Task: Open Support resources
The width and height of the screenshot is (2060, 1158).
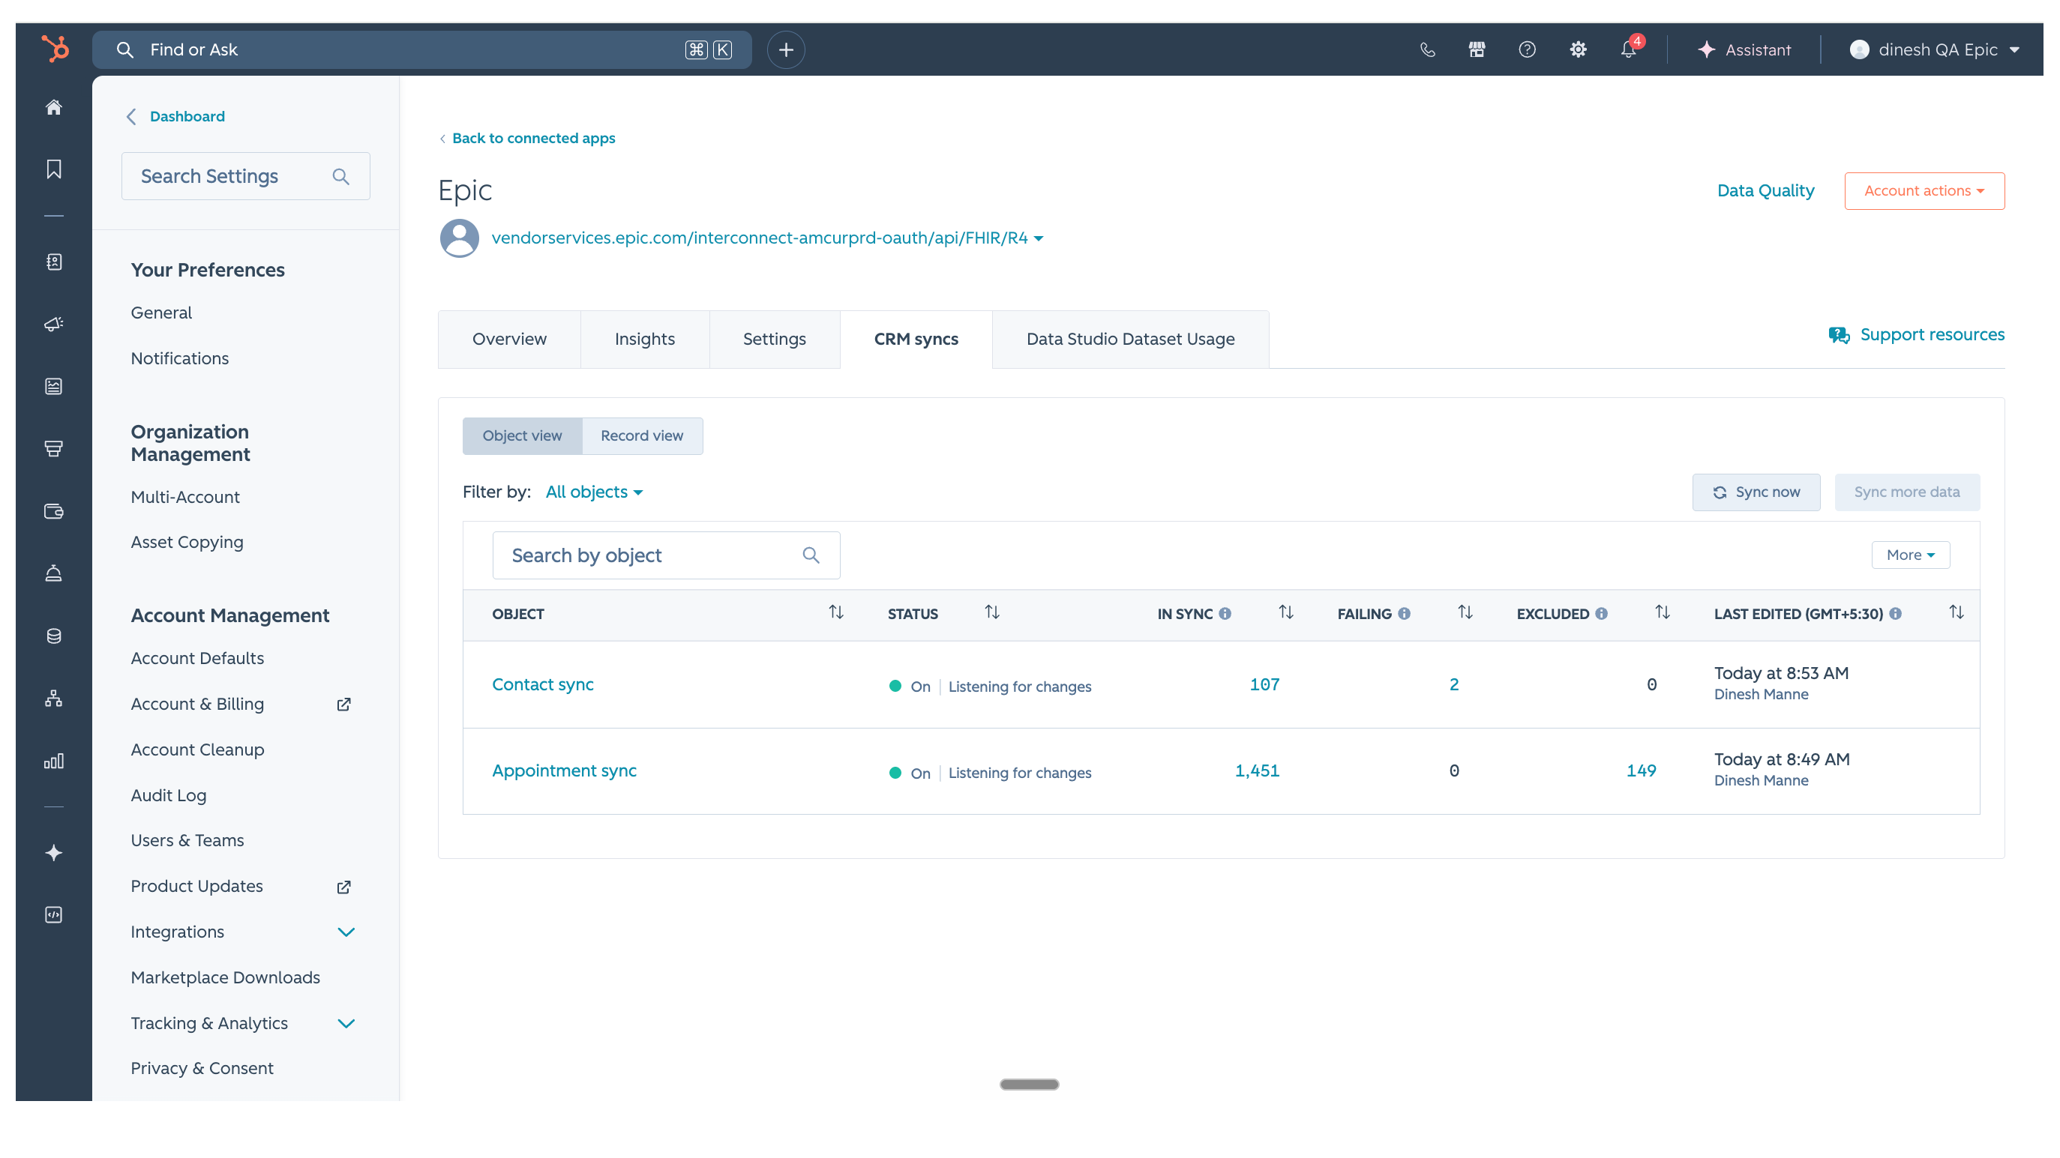Action: (x=1916, y=335)
